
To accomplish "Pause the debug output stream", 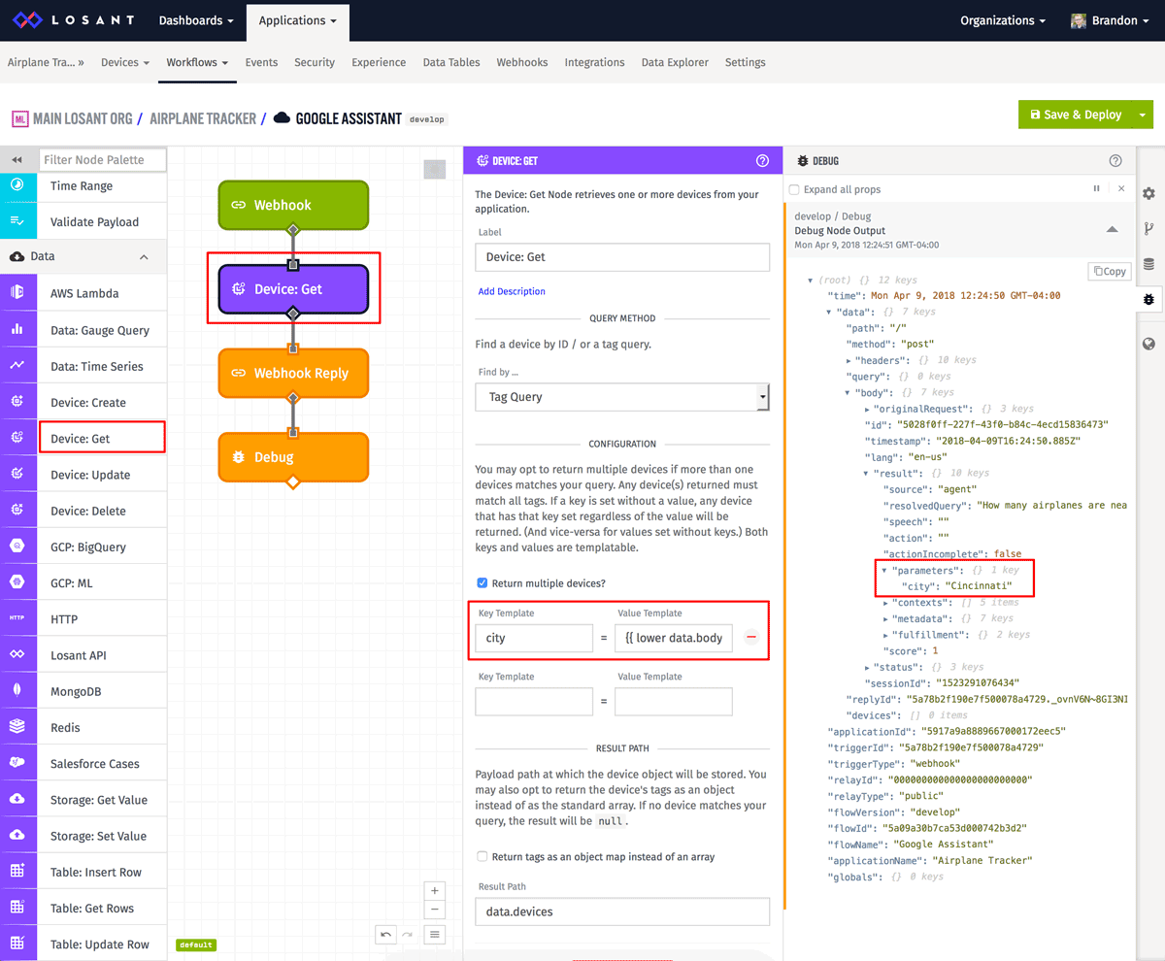I will coord(1096,188).
